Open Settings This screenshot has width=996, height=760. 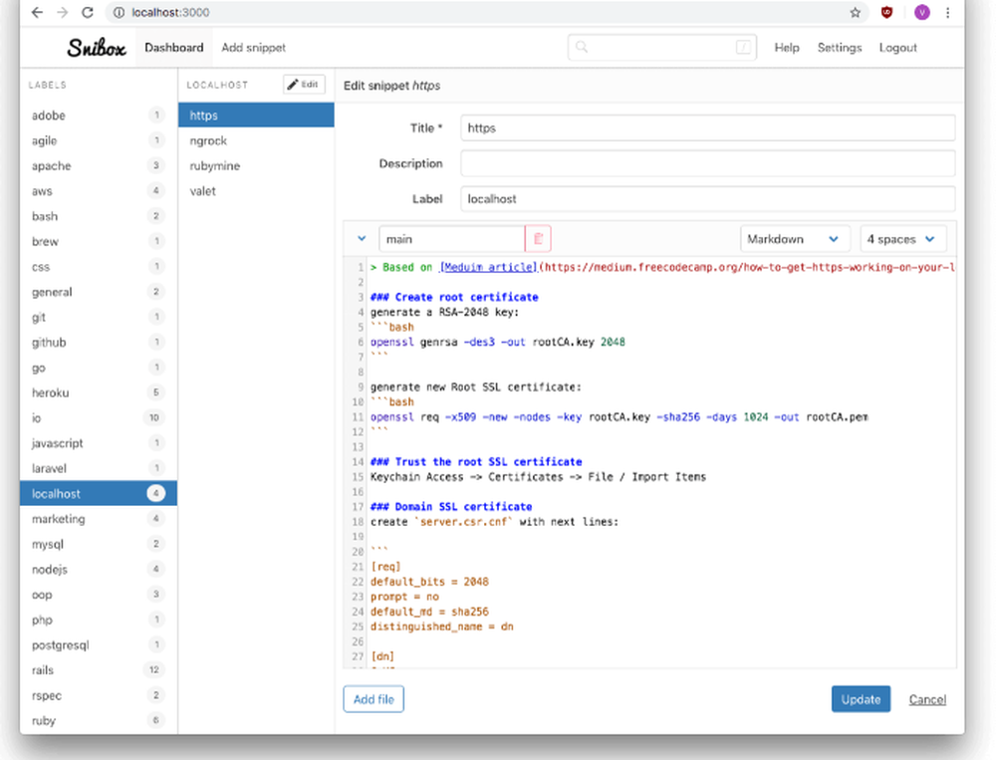(839, 48)
